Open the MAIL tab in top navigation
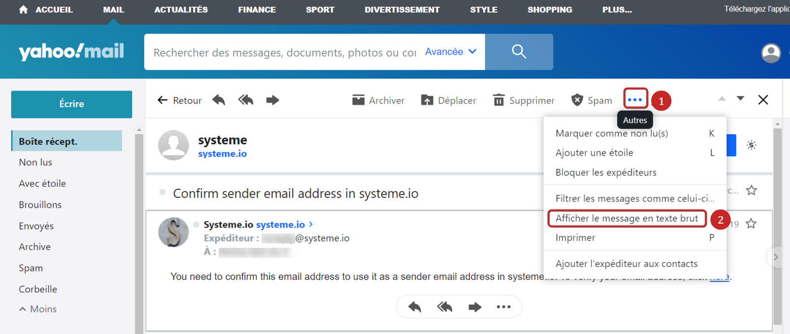Viewport: 790px width, 334px height. point(114,10)
